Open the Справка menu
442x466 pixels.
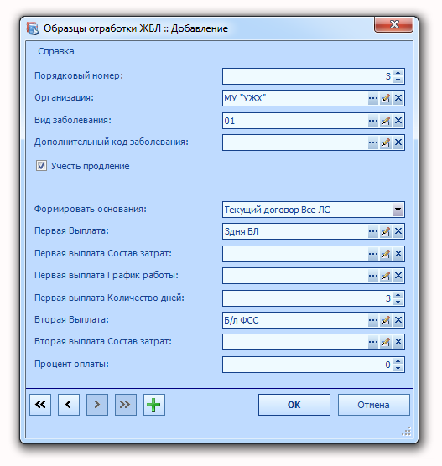[x=56, y=51]
